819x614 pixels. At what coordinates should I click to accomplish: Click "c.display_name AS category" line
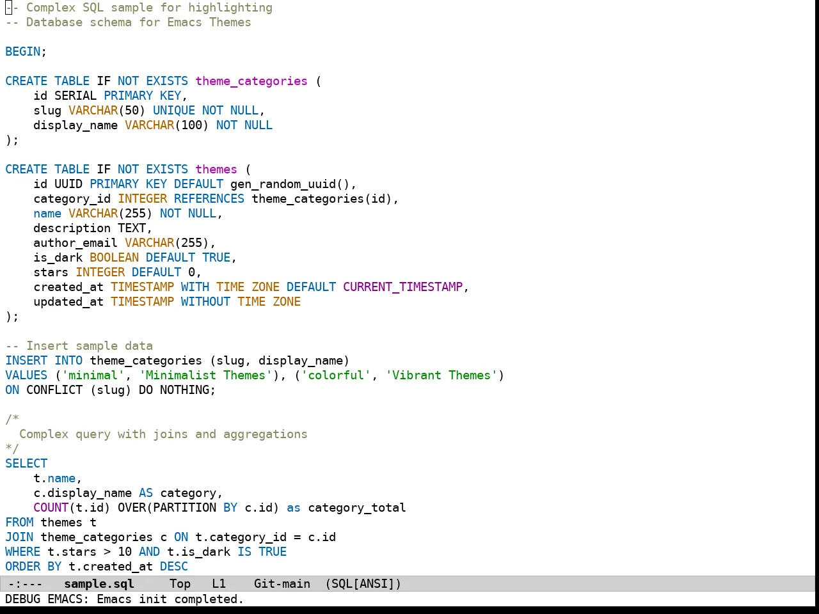click(x=128, y=492)
